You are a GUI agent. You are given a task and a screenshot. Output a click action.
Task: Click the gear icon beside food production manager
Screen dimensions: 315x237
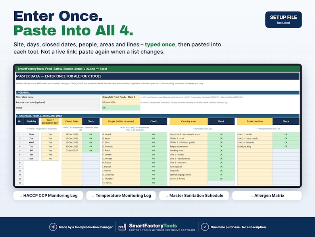pos(53,227)
